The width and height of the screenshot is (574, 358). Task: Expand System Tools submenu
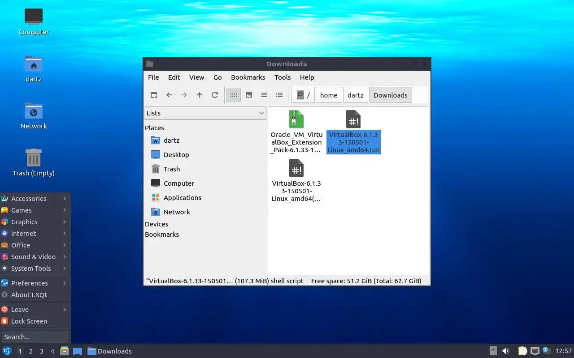(35, 268)
